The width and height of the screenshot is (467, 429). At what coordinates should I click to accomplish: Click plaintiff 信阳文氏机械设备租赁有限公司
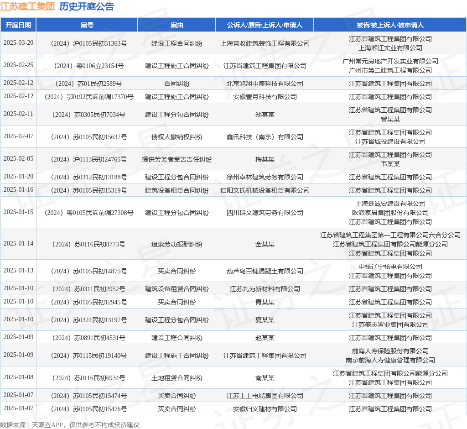[265, 190]
